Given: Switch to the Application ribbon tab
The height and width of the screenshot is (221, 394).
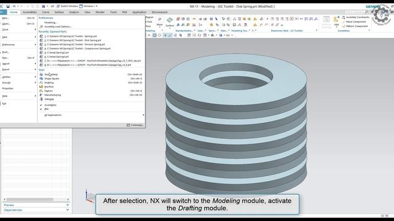Looking at the screenshot, I should pos(139,12).
